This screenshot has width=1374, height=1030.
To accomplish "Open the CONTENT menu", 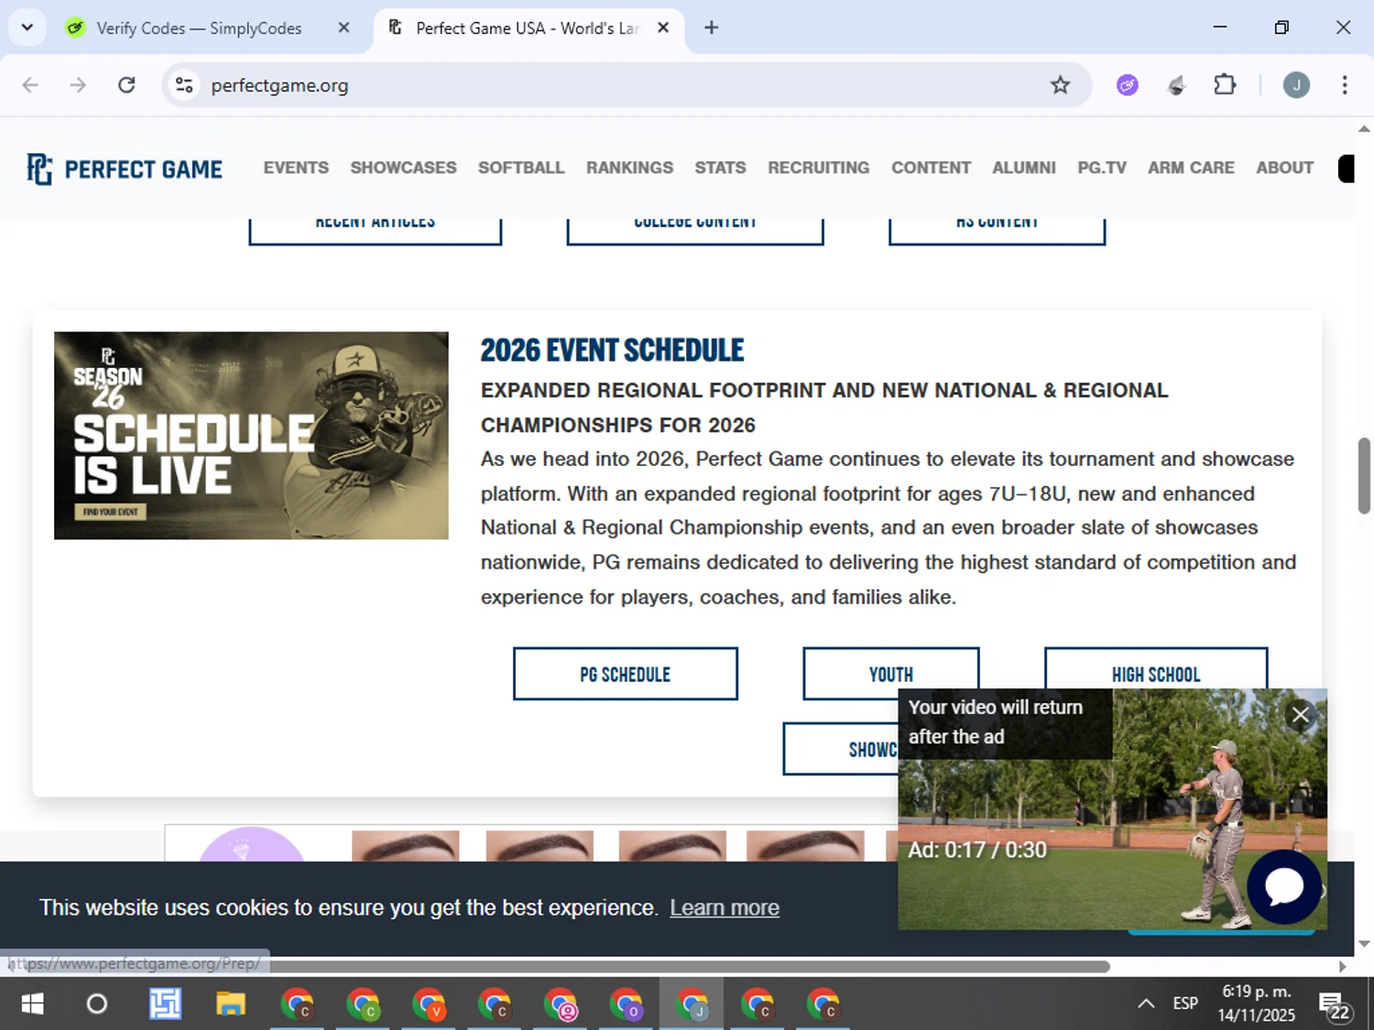I will click(931, 168).
